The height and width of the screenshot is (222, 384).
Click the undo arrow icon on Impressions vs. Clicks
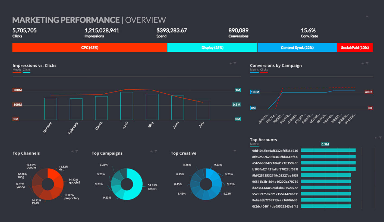point(231,63)
